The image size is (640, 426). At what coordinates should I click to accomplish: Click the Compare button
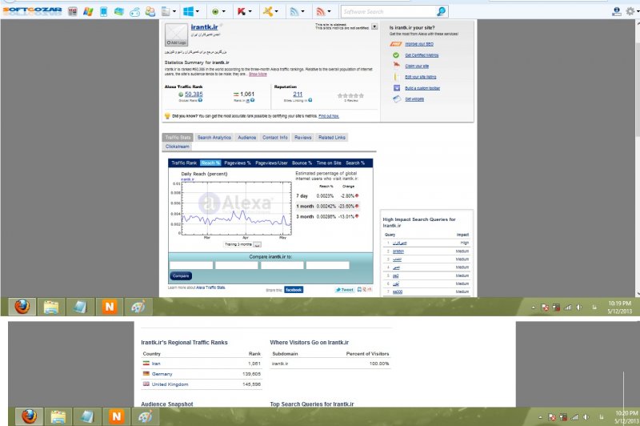tap(181, 276)
